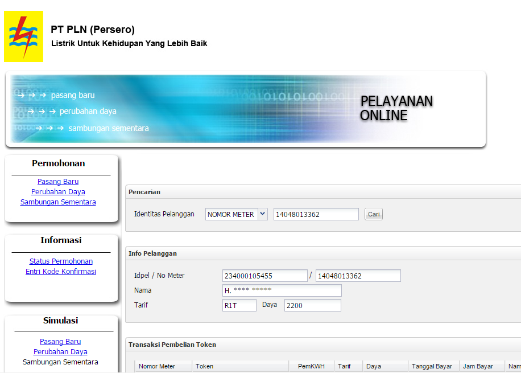Open the Entri Kode Konfirmasi link
Image resolution: width=521 pixels, height=373 pixels.
tap(61, 272)
